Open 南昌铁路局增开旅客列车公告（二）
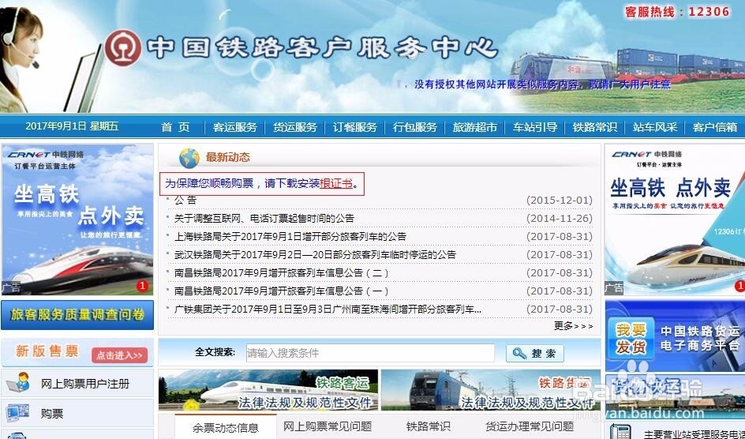 click(x=281, y=272)
